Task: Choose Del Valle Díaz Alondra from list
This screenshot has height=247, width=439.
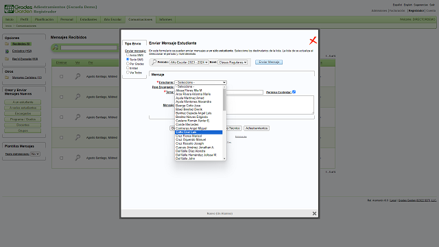Action: pos(198,151)
